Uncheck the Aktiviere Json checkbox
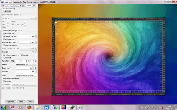Viewport: 177px width, 110px height. pos(4,33)
